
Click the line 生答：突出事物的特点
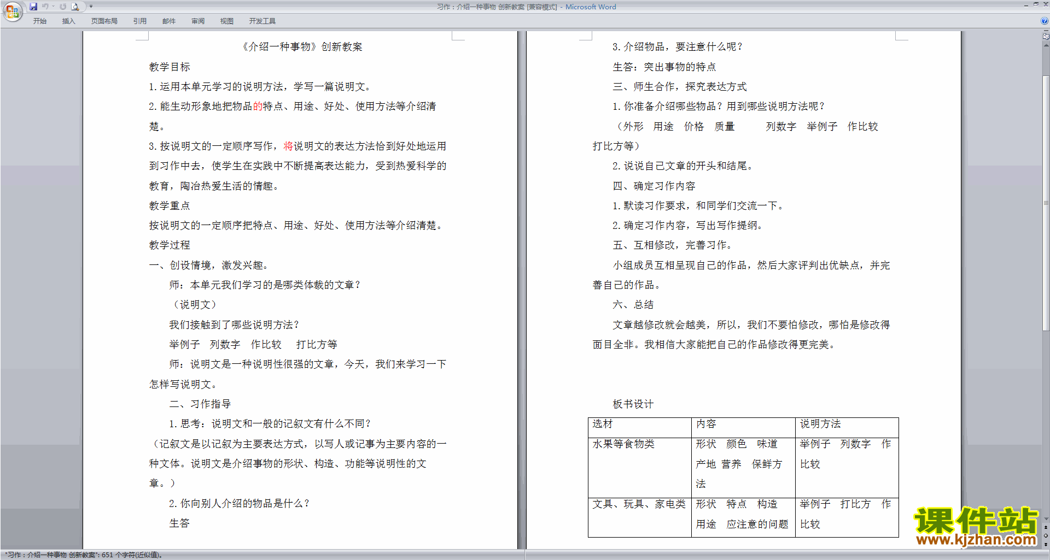[x=664, y=67]
